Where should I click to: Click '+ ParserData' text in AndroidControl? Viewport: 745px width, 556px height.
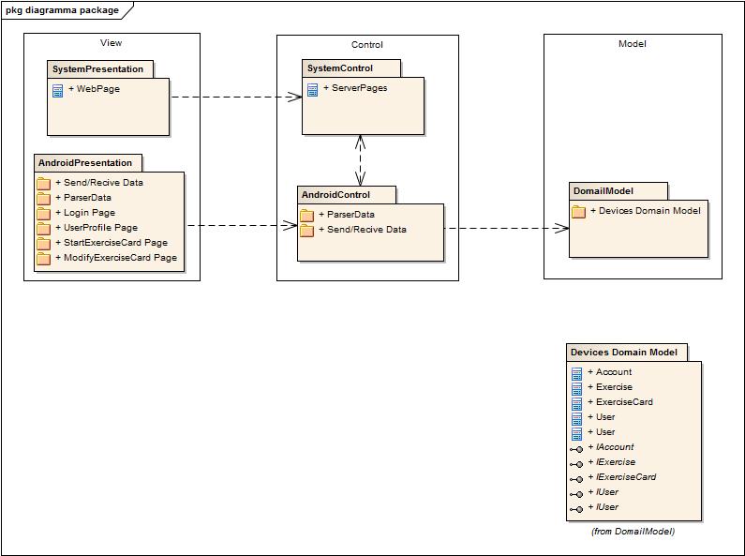[347, 215]
